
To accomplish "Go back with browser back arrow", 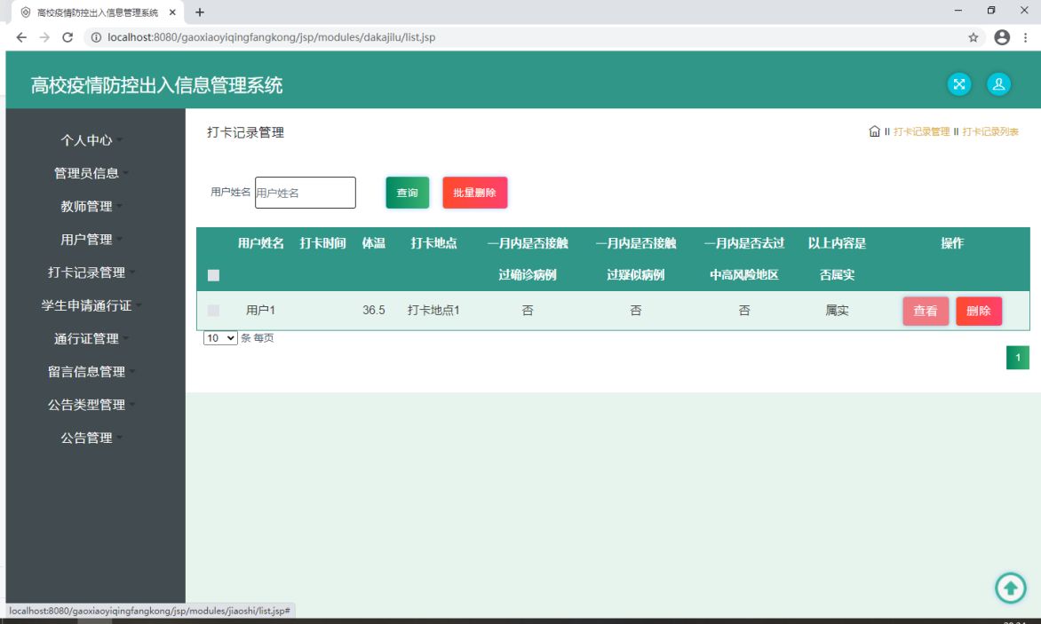I will coord(21,37).
